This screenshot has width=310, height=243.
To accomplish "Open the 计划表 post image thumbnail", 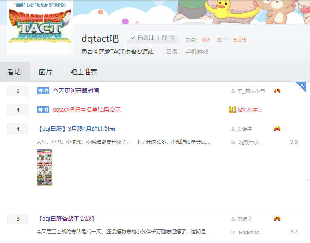I will pos(44,167).
